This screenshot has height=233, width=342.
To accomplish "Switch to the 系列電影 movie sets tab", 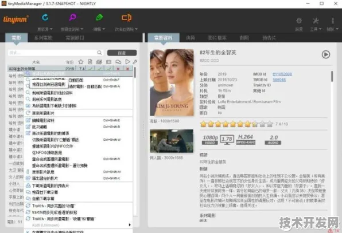I will [x=44, y=38].
